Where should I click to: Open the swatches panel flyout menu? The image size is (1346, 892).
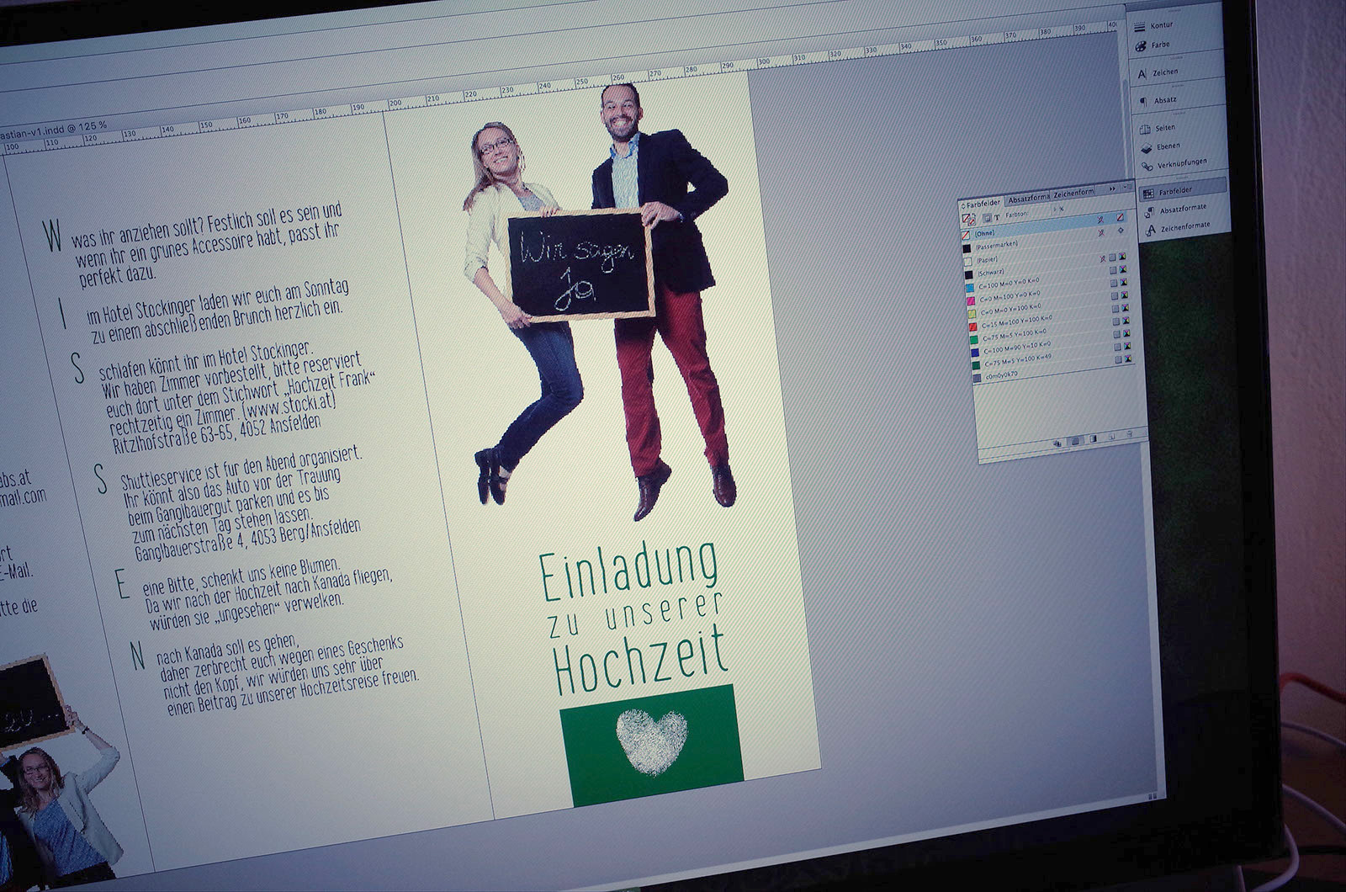point(1128,187)
